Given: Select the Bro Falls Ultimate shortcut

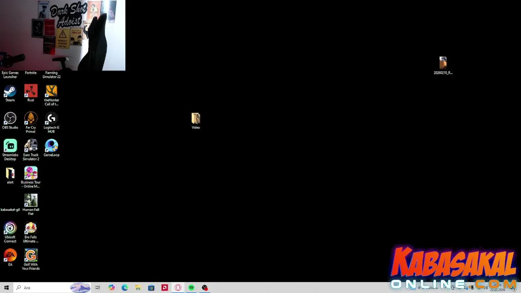Looking at the screenshot, I should pos(31,232).
